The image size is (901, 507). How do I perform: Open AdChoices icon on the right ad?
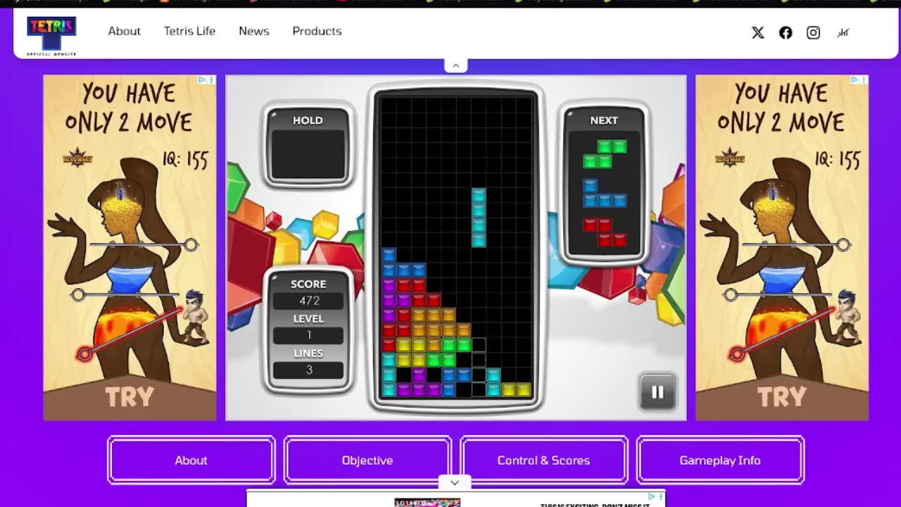(855, 80)
